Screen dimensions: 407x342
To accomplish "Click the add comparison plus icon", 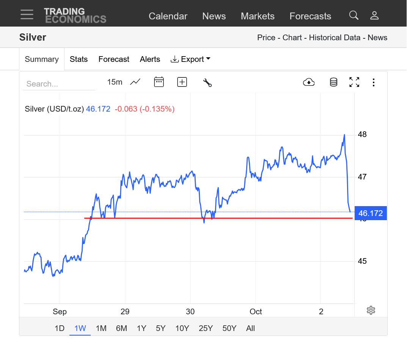I will click(182, 82).
